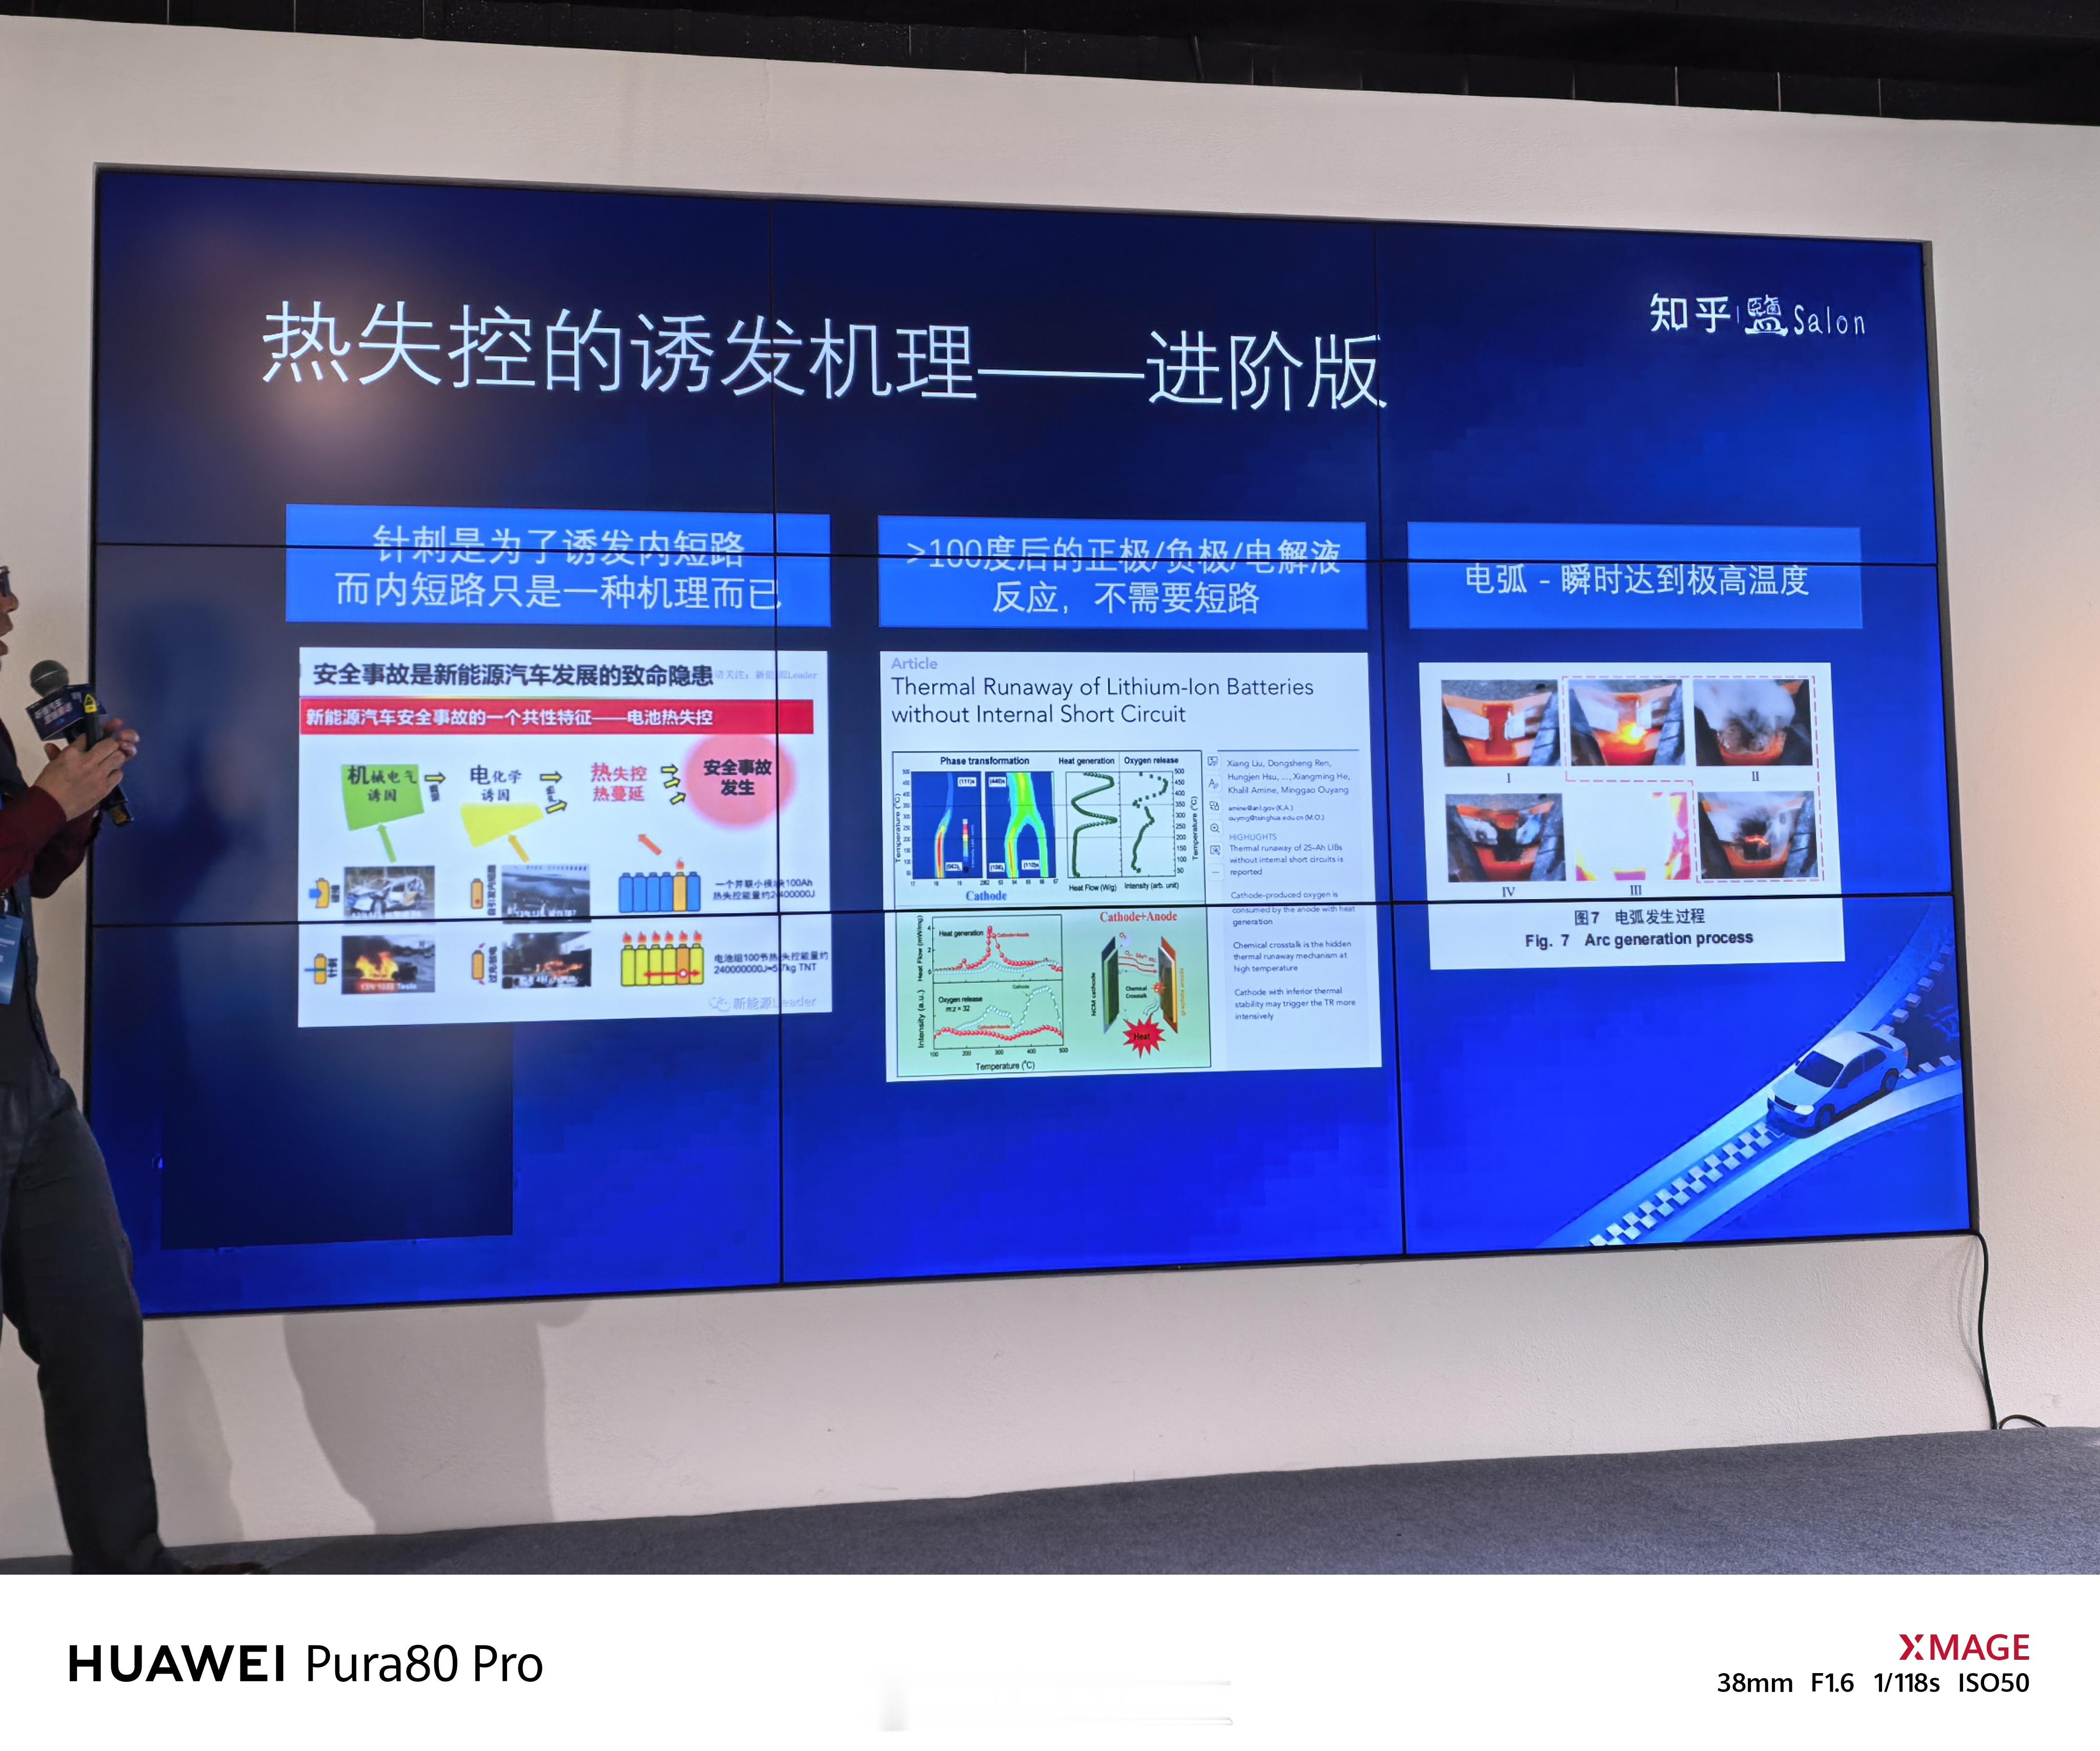The width and height of the screenshot is (2100, 1751).
Task: Click the image-text extraction icon atop article sidebar
Action: coord(1213,761)
